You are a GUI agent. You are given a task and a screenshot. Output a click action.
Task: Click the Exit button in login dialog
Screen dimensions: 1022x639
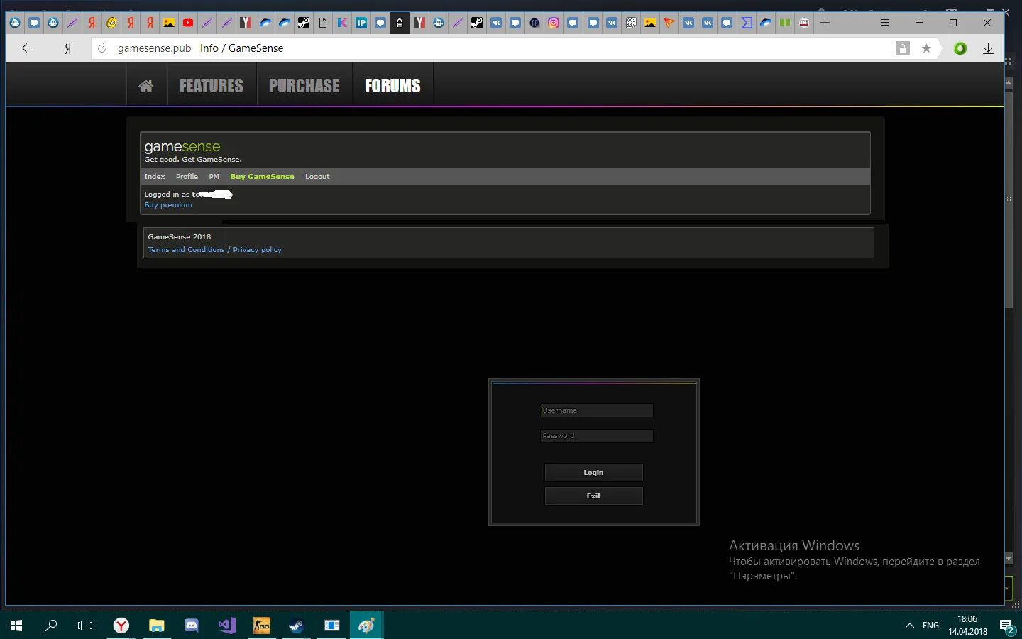point(593,496)
